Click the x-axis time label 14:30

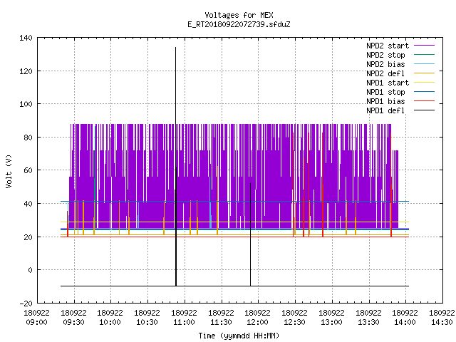click(442, 322)
